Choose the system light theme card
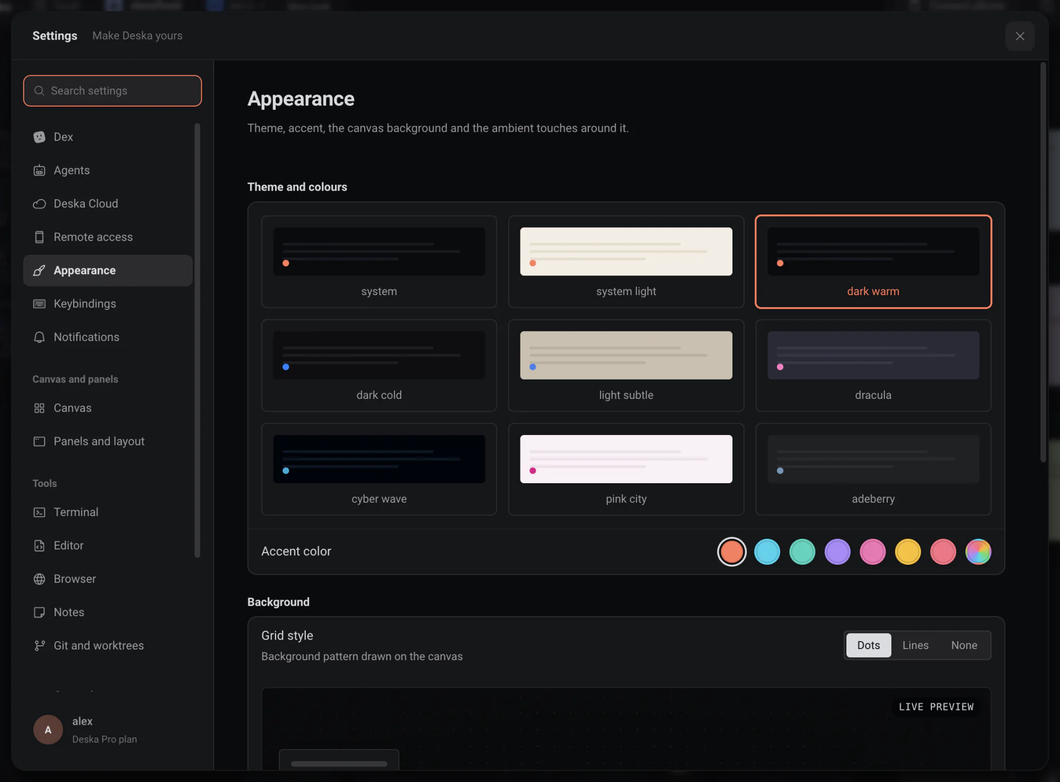The width and height of the screenshot is (1060, 782). [626, 262]
